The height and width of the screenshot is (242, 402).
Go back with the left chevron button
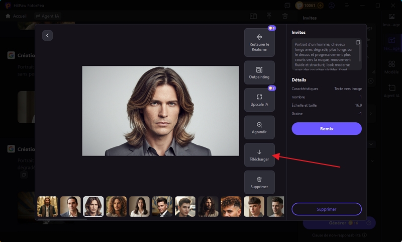47,35
